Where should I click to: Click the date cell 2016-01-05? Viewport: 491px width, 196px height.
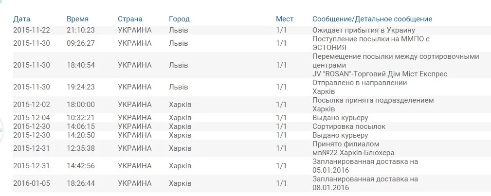click(x=31, y=183)
